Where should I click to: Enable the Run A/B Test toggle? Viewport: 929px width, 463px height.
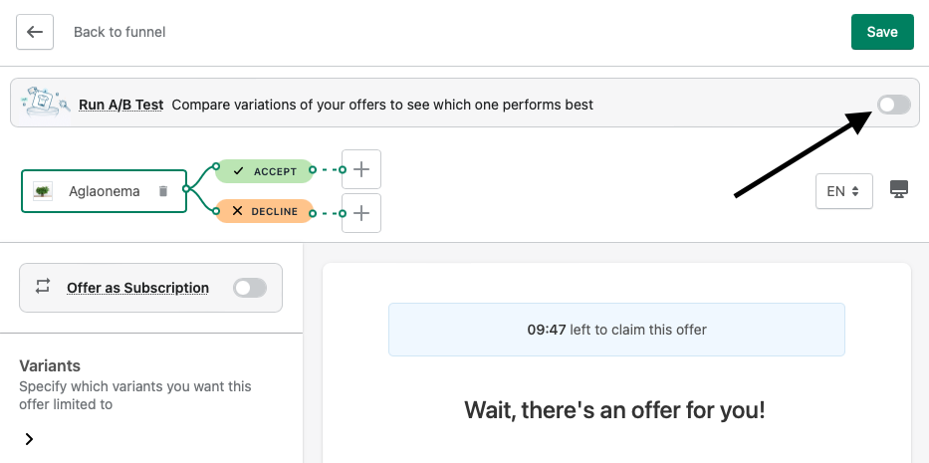tap(893, 105)
